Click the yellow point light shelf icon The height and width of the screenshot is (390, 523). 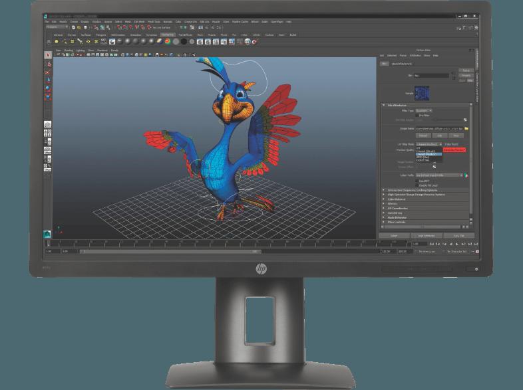[x=57, y=42]
